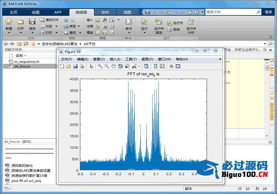Select the Rotate 3D tool in figure toolbar
This screenshot has width=277, height=194.
[x=120, y=66]
